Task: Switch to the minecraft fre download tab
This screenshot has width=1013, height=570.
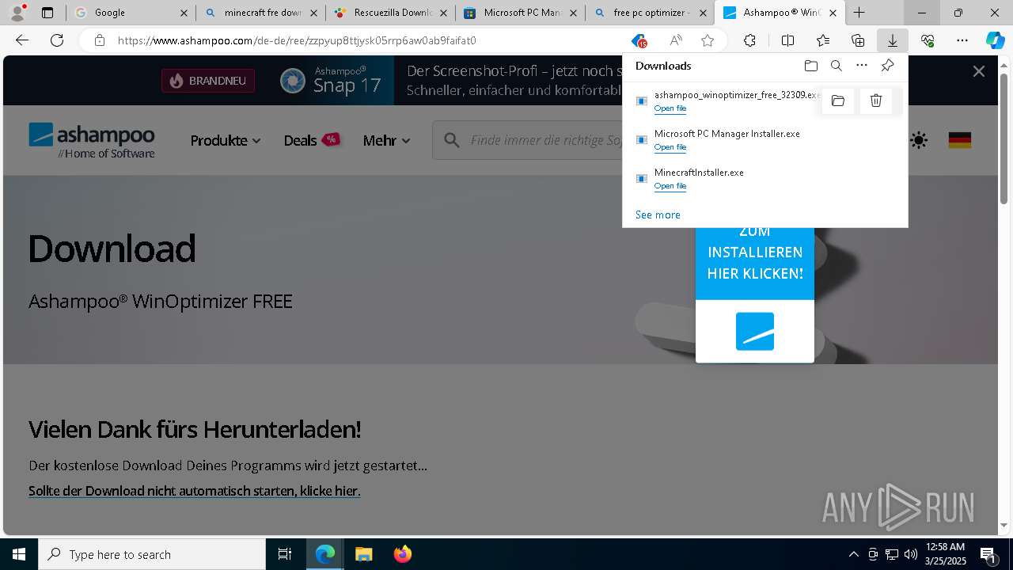Action: [260, 13]
